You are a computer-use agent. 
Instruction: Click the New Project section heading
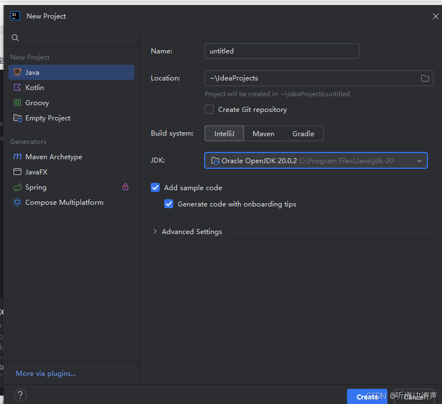[x=30, y=57]
